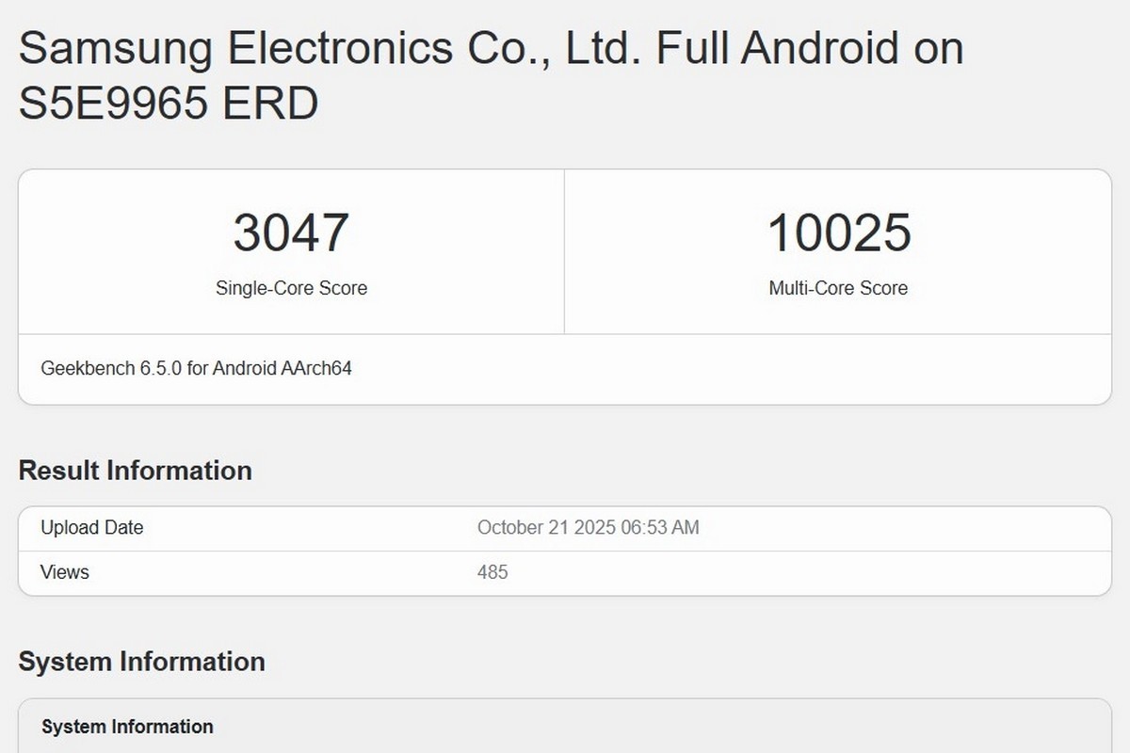
Task: Click the Geekbench 6.5.0 version text
Action: tap(111, 368)
